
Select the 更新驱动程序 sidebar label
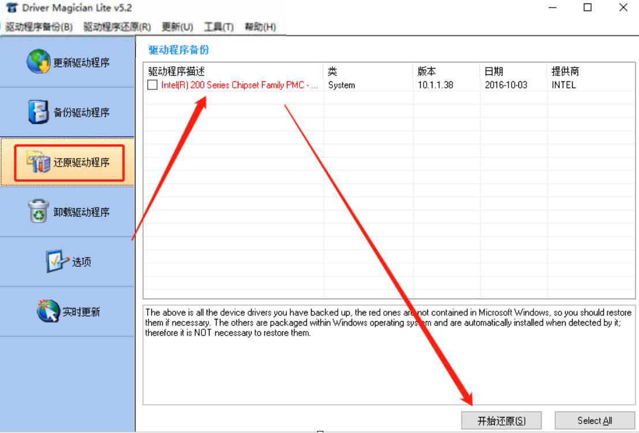pyautogui.click(x=81, y=63)
